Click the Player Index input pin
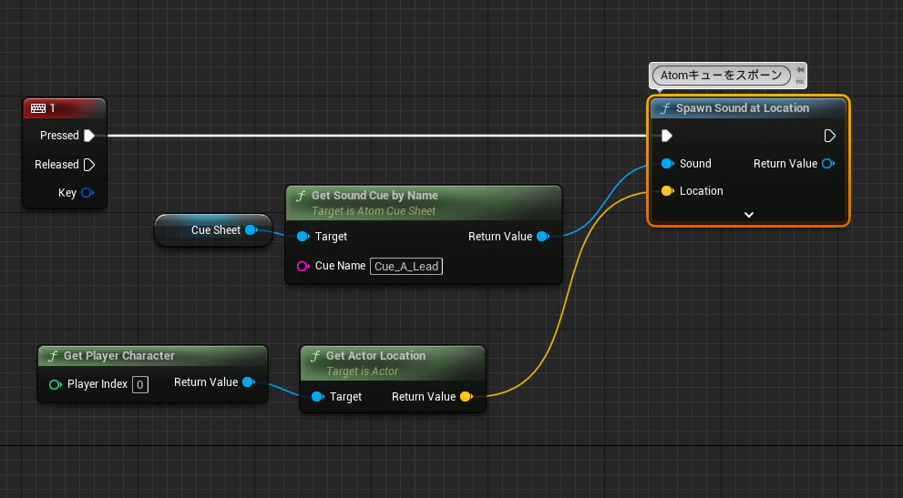903x498 pixels. click(x=56, y=384)
